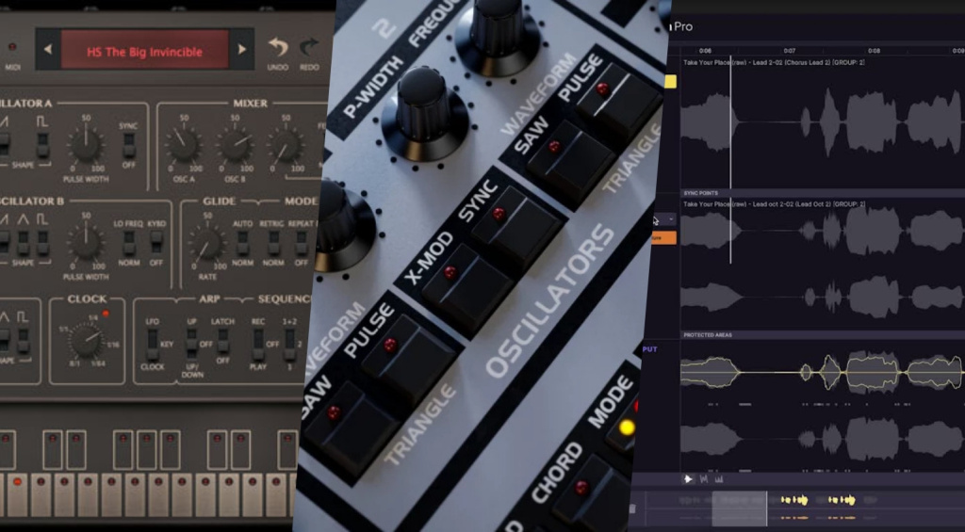Select the middle tool icon below waveforms
The image size is (965, 532).
pos(703,479)
